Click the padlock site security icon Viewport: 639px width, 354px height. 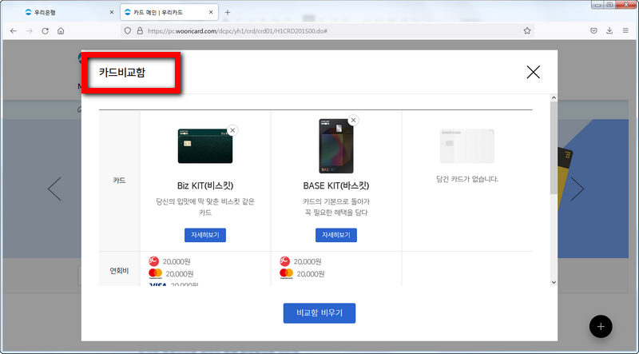pos(140,31)
